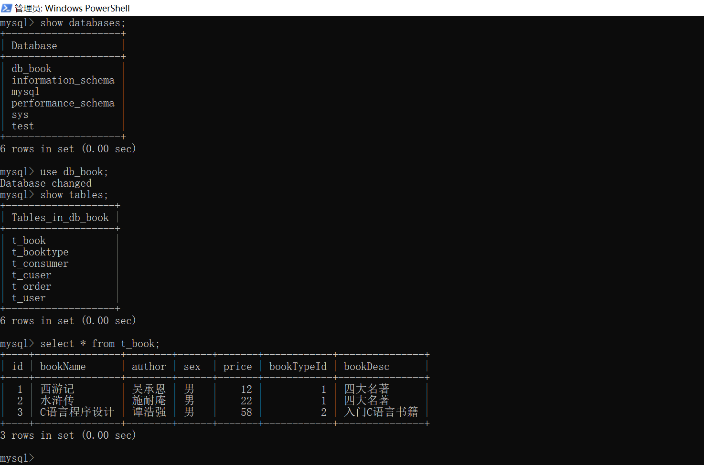This screenshot has height=465, width=704.
Task: Select the 't_booktype' table row
Action: (x=40, y=252)
